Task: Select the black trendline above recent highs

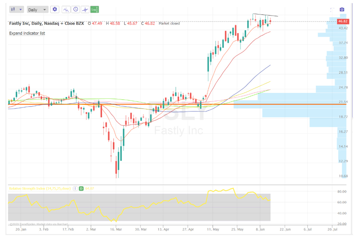Action: click(265, 15)
